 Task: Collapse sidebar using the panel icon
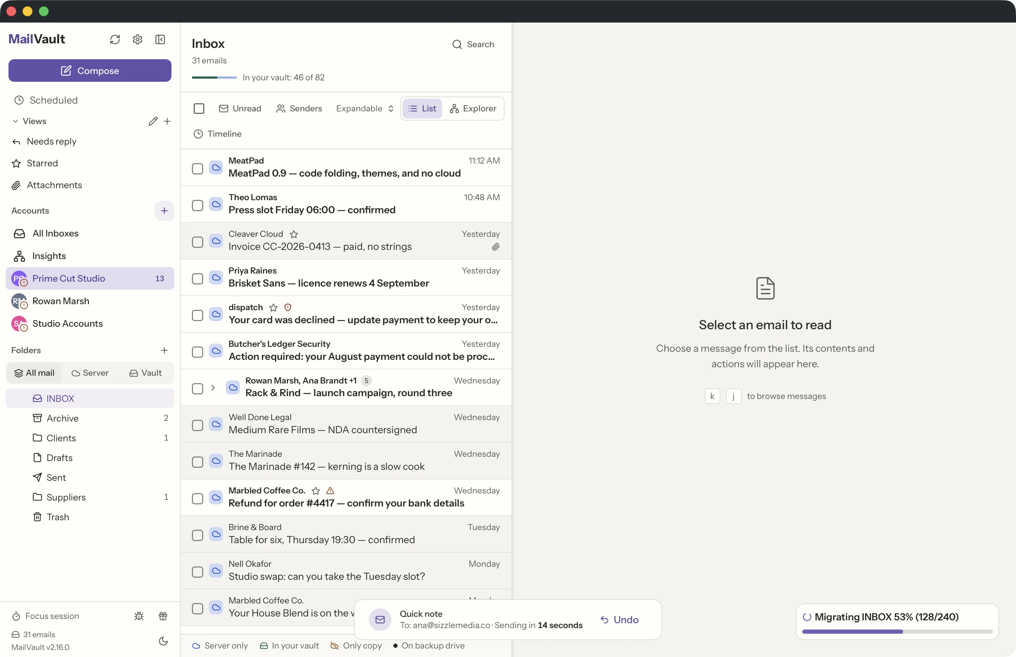pyautogui.click(x=160, y=40)
